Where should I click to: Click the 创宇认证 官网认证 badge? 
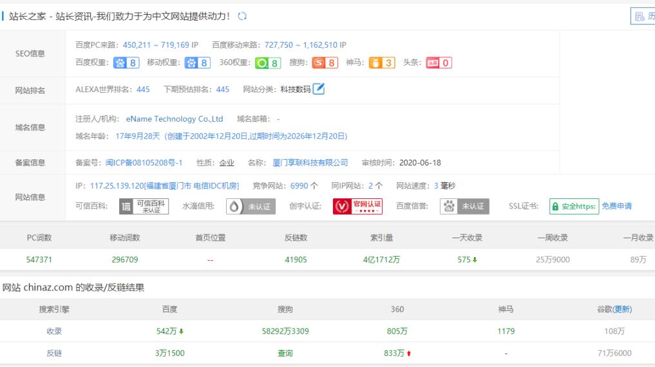click(357, 206)
